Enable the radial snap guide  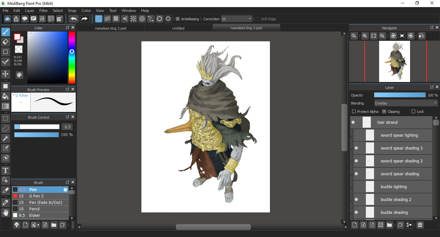pos(133,19)
